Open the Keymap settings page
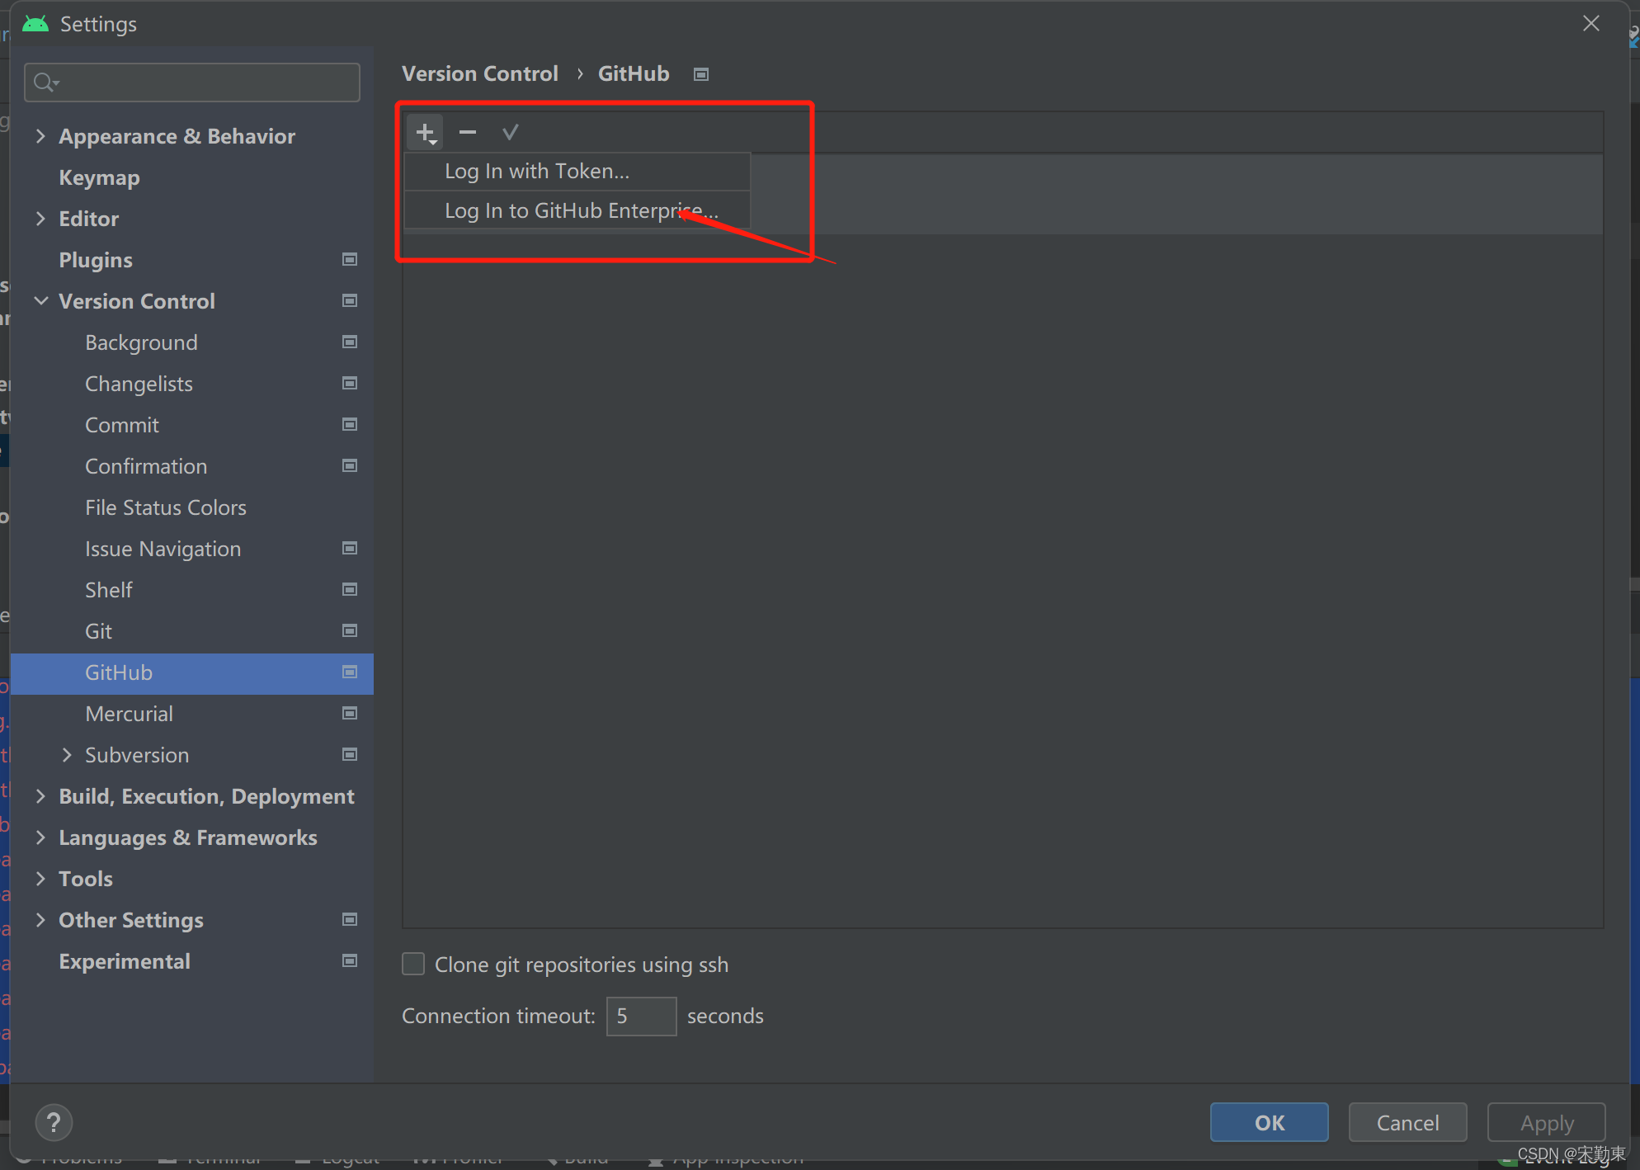Screen dimensions: 1640x1170 pyautogui.click(x=99, y=177)
